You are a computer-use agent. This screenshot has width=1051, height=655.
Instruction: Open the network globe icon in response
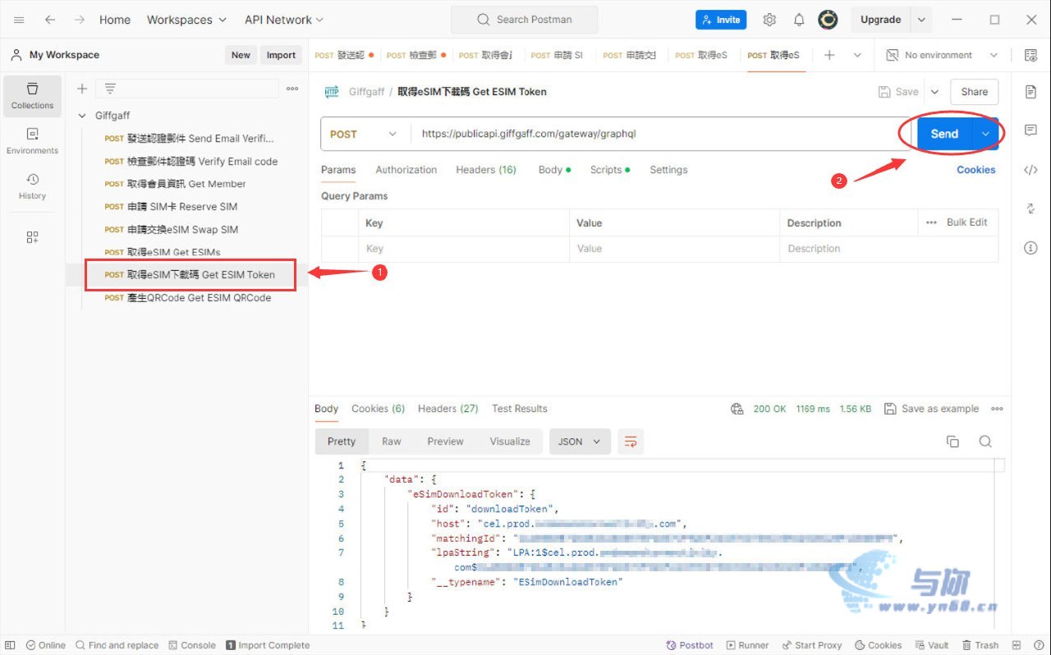(x=737, y=409)
